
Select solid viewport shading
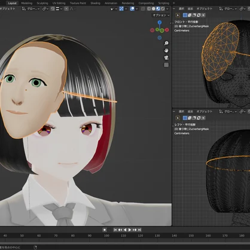tap(154, 9)
